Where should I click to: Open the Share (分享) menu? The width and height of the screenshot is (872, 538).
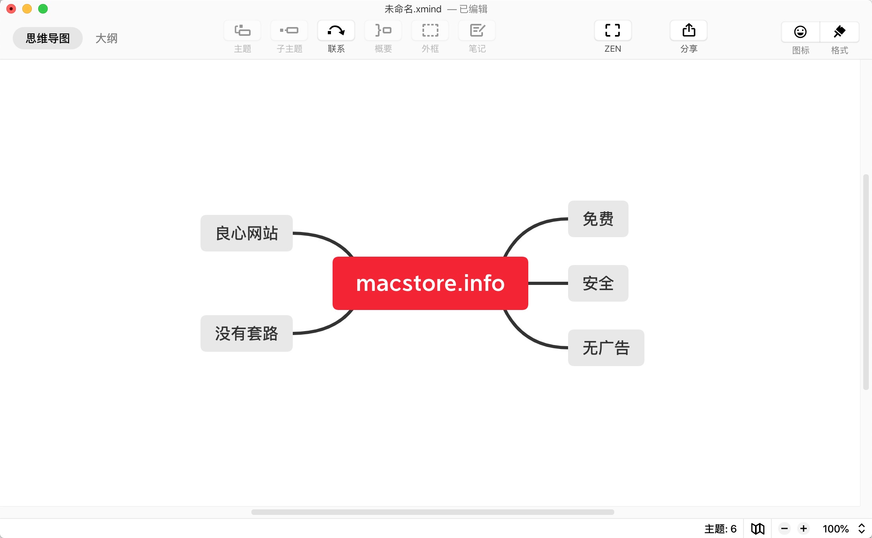689,31
